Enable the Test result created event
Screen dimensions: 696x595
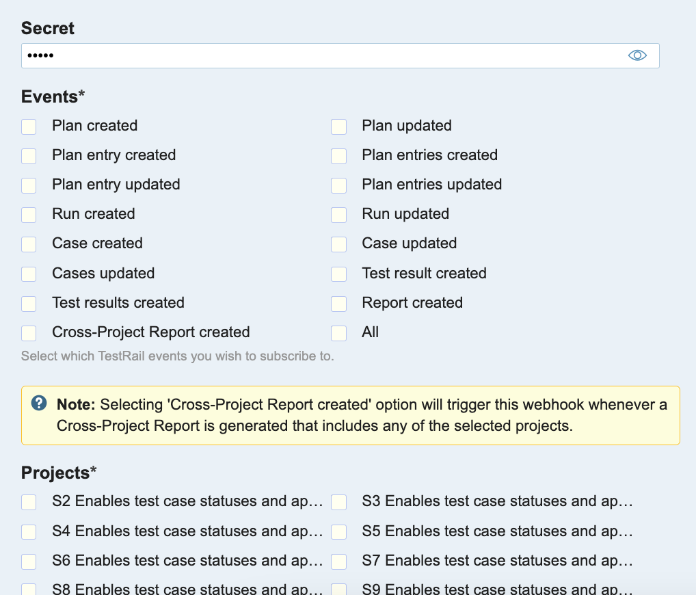338,274
